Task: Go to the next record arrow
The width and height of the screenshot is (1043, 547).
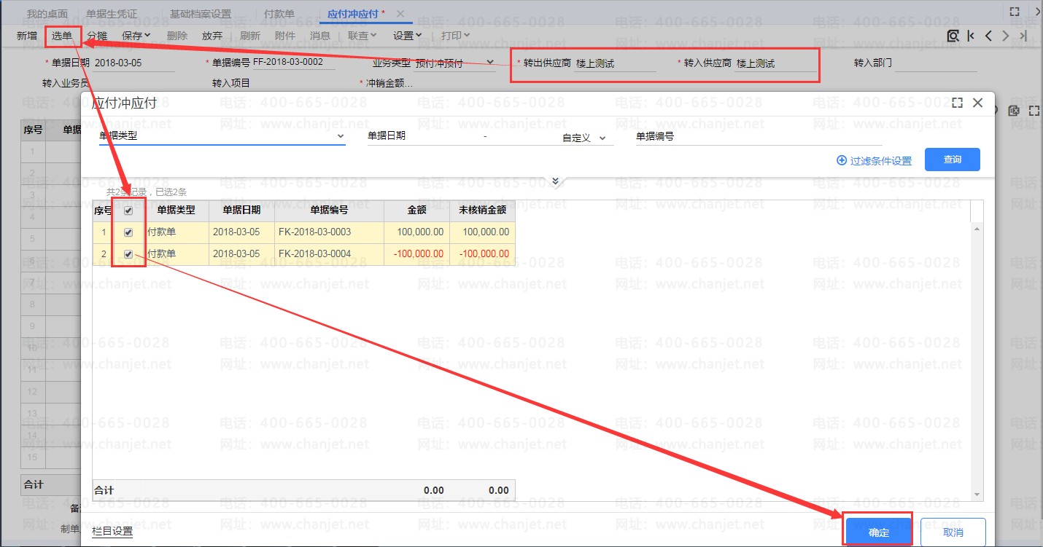Action: pyautogui.click(x=1006, y=36)
